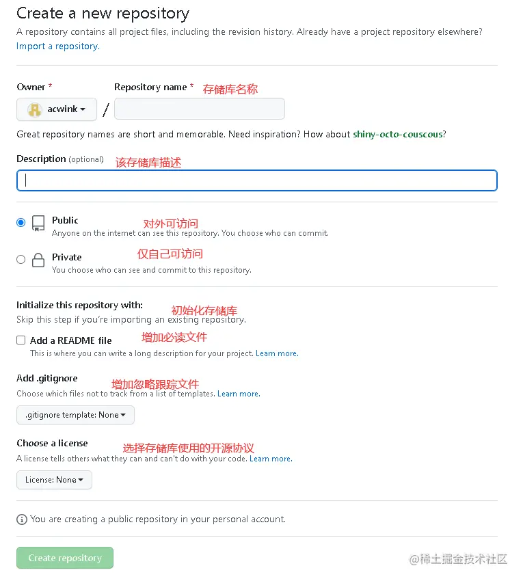The height and width of the screenshot is (581, 523).
Task: Click the private repository lock icon
Action: tap(38, 260)
